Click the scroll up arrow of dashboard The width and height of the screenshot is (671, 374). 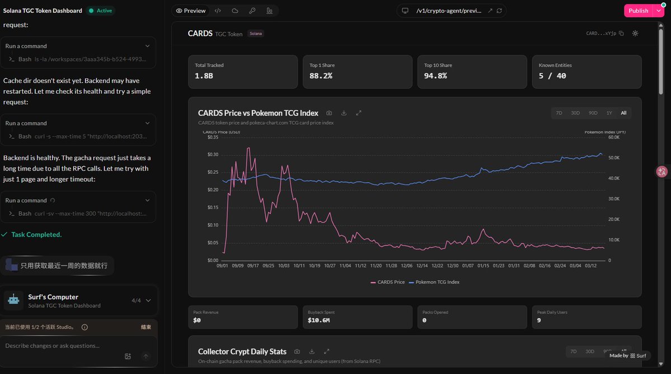661,25
